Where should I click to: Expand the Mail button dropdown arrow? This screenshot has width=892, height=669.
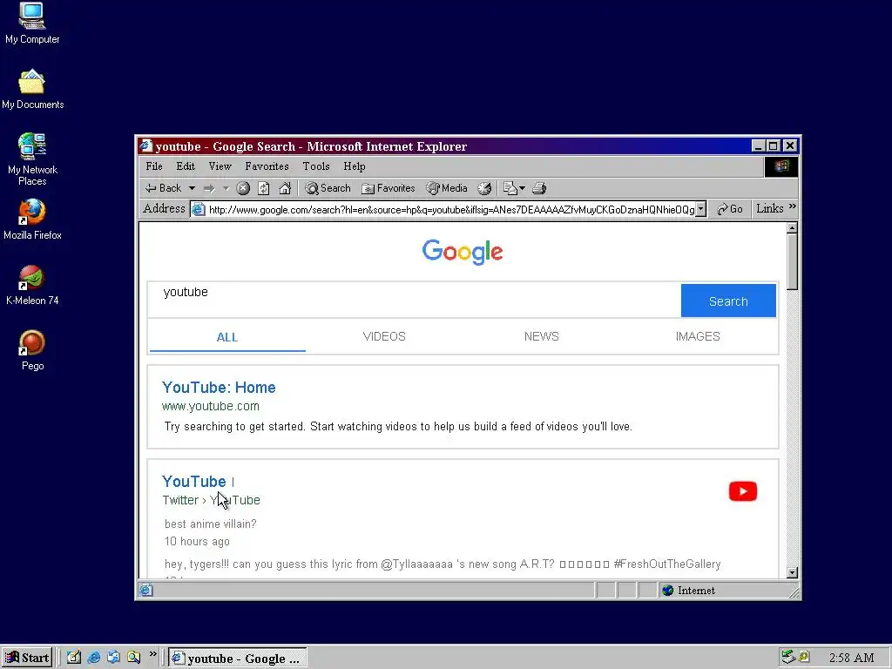523,188
